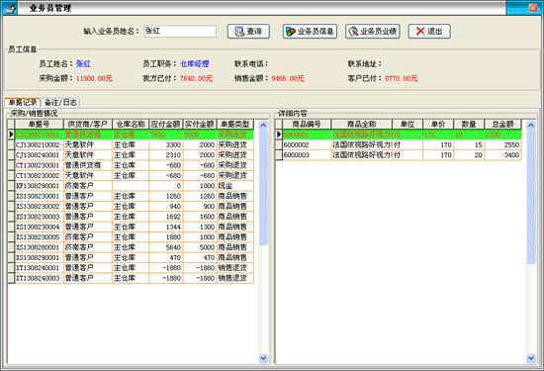Click the 单位 column header

coord(408,125)
